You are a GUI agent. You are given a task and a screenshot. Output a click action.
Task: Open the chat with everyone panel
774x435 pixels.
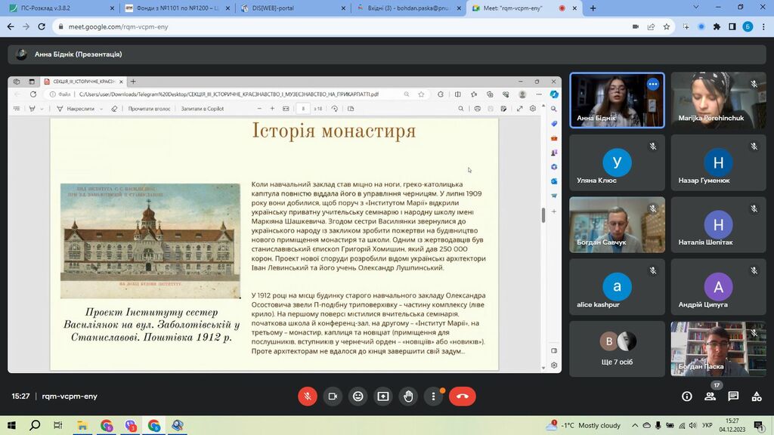pos(733,396)
